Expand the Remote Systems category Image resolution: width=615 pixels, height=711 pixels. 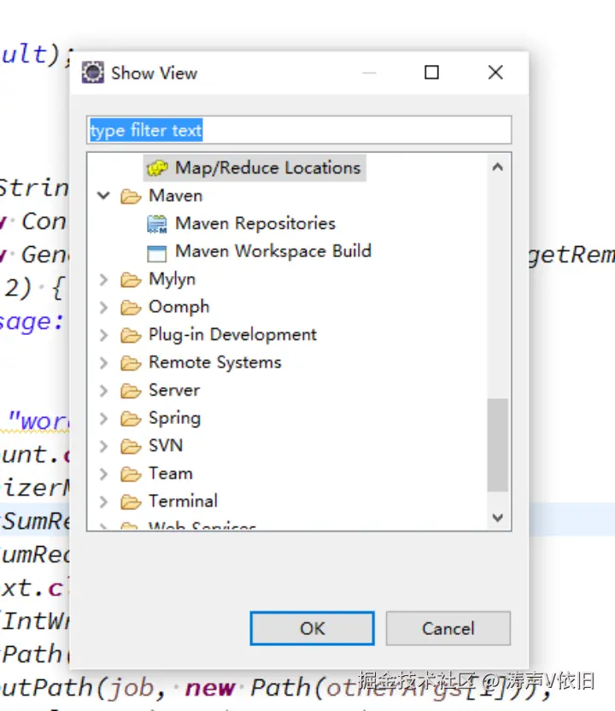(104, 362)
